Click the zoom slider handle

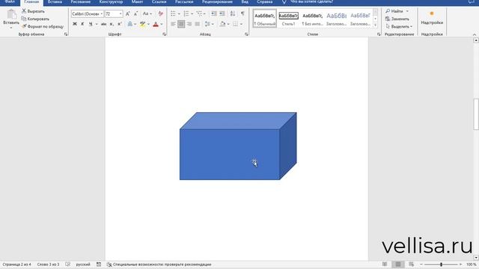pos(441,265)
